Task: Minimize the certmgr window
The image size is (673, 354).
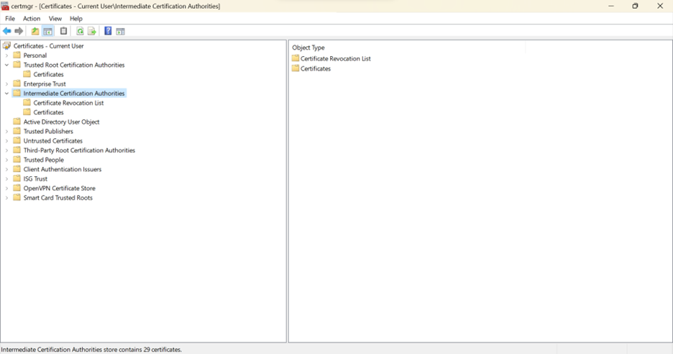Action: pos(611,6)
